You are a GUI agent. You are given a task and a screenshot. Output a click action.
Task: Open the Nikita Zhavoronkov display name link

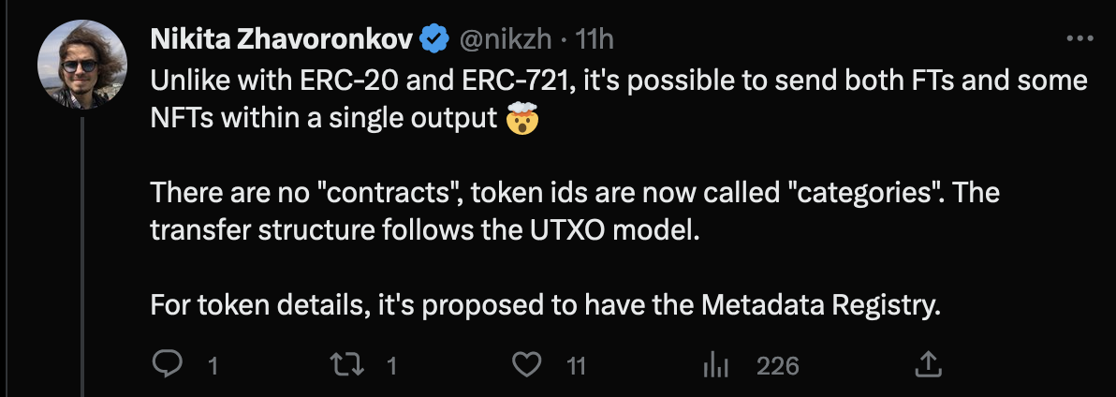click(x=283, y=38)
